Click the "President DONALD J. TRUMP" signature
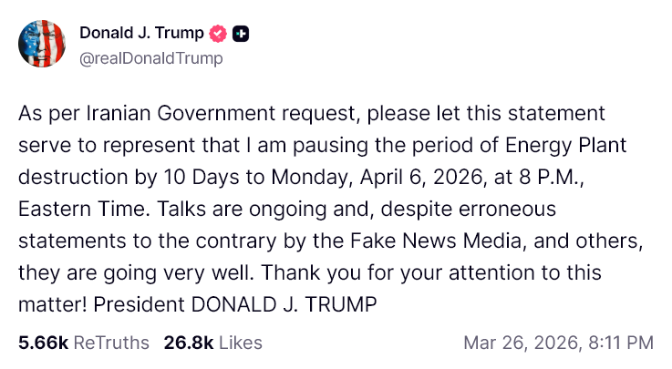 [235, 305]
